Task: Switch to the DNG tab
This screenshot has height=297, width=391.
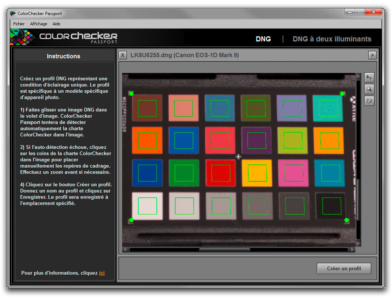Action: [x=263, y=39]
